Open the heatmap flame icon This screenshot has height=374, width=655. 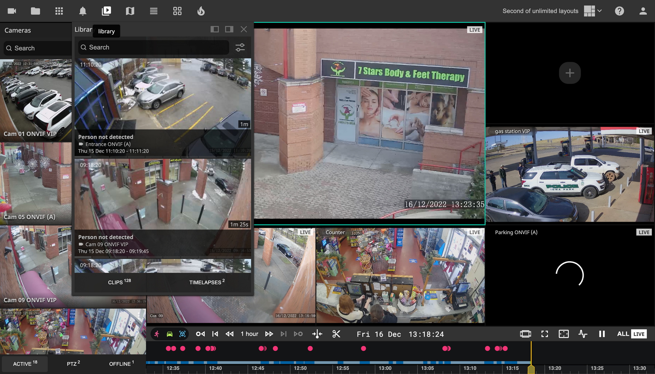(201, 11)
